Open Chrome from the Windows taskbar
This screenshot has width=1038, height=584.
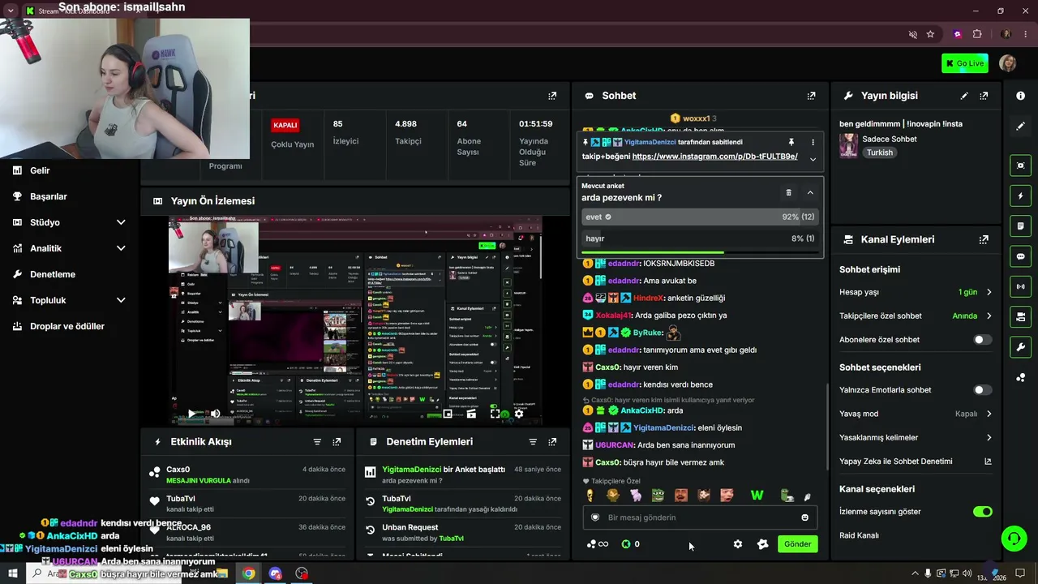pyautogui.click(x=248, y=573)
